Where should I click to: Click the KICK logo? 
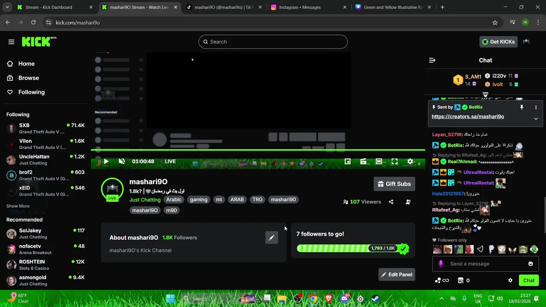(39, 41)
